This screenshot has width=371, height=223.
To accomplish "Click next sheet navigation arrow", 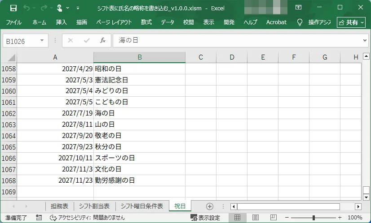I will pyautogui.click(x=26, y=206).
